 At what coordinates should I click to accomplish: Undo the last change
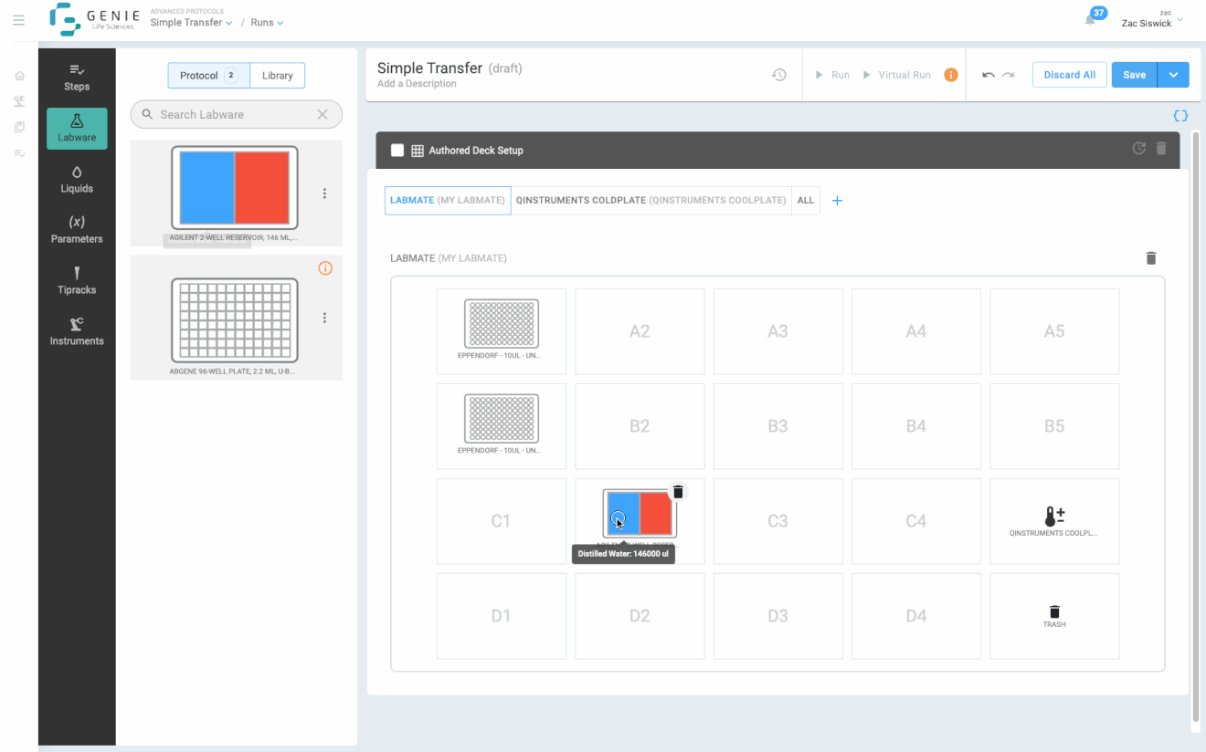[988, 75]
